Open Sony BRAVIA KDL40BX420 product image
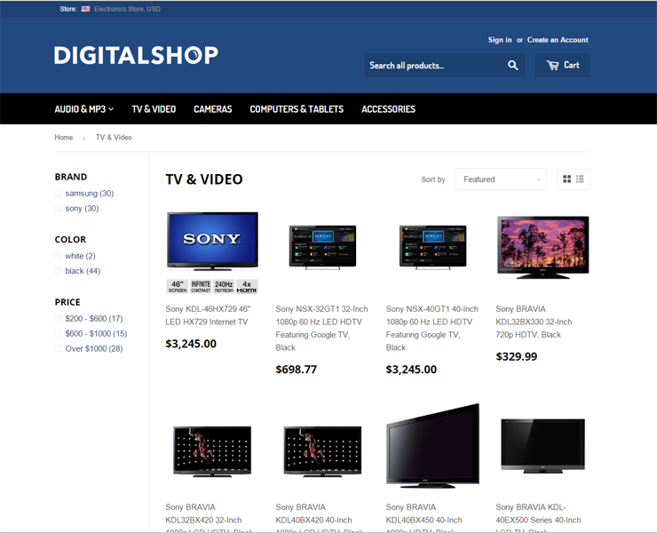657x533 pixels. 322,451
